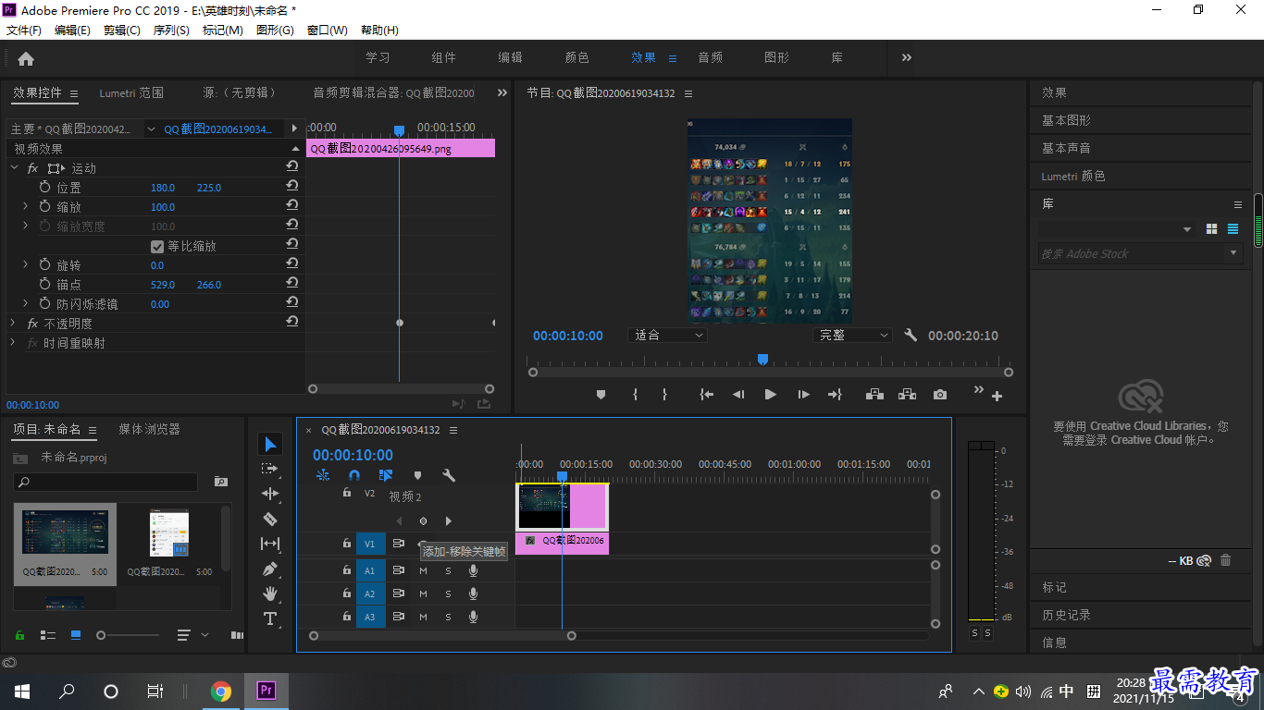Expand the anti-flicker filter parameter
This screenshot has width=1264, height=710.
[25, 303]
